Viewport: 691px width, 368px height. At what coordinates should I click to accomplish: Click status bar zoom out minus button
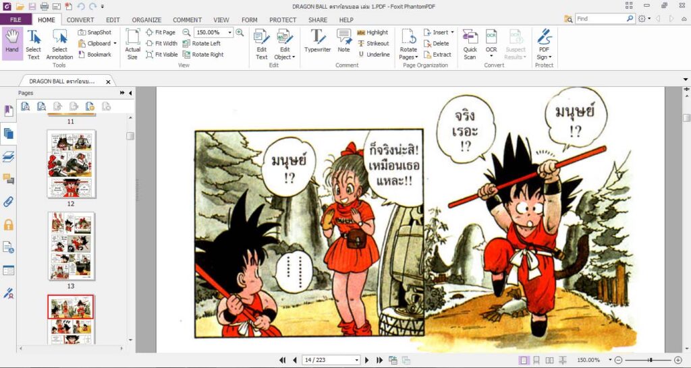pos(618,360)
